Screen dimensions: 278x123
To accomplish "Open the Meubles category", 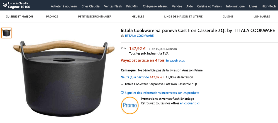I will click(x=138, y=17).
